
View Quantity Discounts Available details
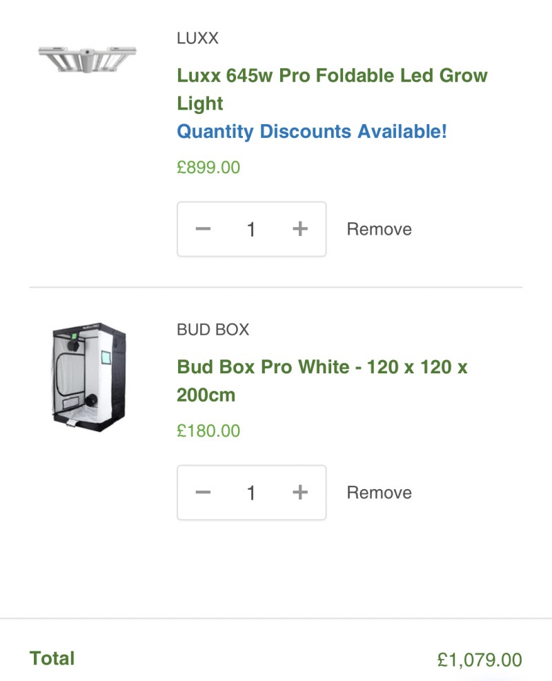coord(312,131)
